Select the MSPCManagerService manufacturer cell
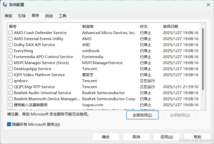 pos(102,63)
